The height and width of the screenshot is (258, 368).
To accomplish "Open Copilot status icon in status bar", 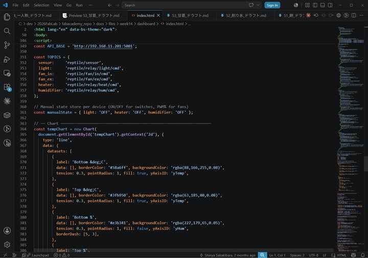I will point(354,255).
